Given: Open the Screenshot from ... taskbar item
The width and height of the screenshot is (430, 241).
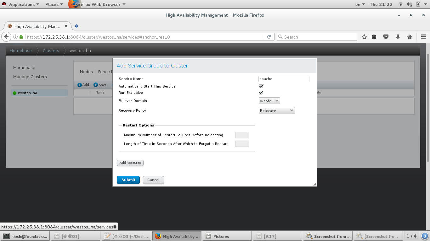Looking at the screenshot, I should [328, 236].
